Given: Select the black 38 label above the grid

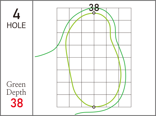Looking at the screenshot, I should click(x=94, y=8).
